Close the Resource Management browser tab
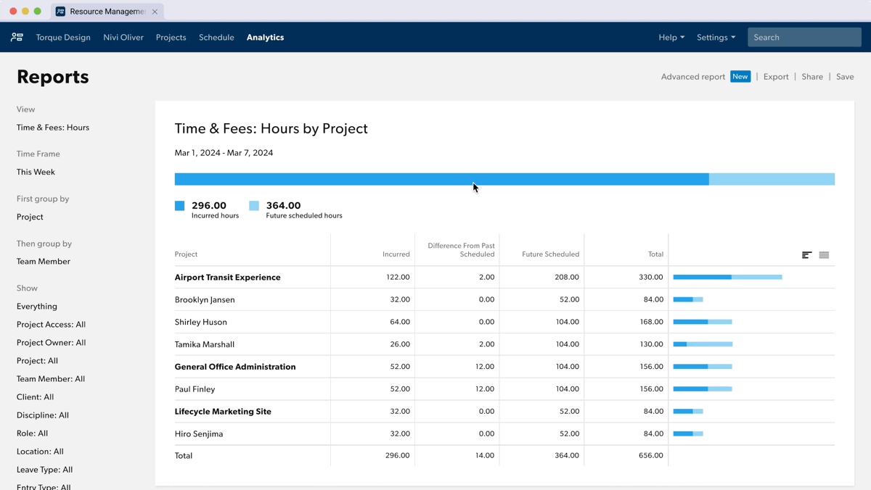871x490 pixels. pyautogui.click(x=155, y=12)
